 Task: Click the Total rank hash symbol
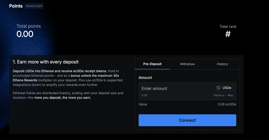[x=228, y=34]
